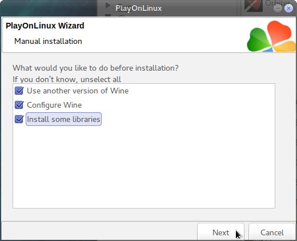This screenshot has height=241, width=297.
Task: Click the play triangle icon in background window
Action: click(x=108, y=6)
